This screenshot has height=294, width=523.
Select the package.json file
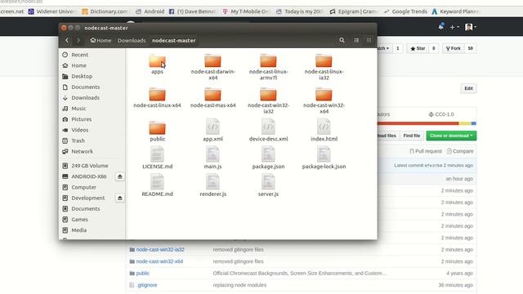coord(268,158)
